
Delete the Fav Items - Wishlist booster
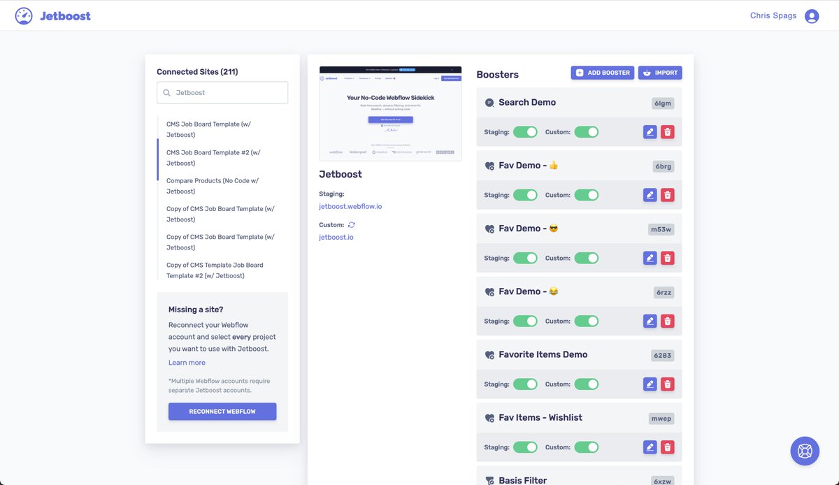[x=668, y=447]
